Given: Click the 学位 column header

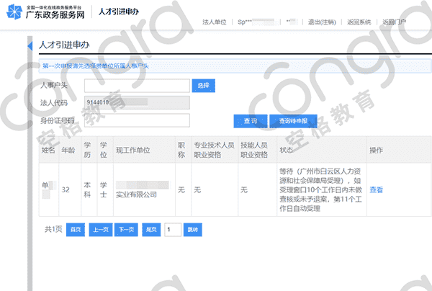Looking at the screenshot, I should 104,150.
